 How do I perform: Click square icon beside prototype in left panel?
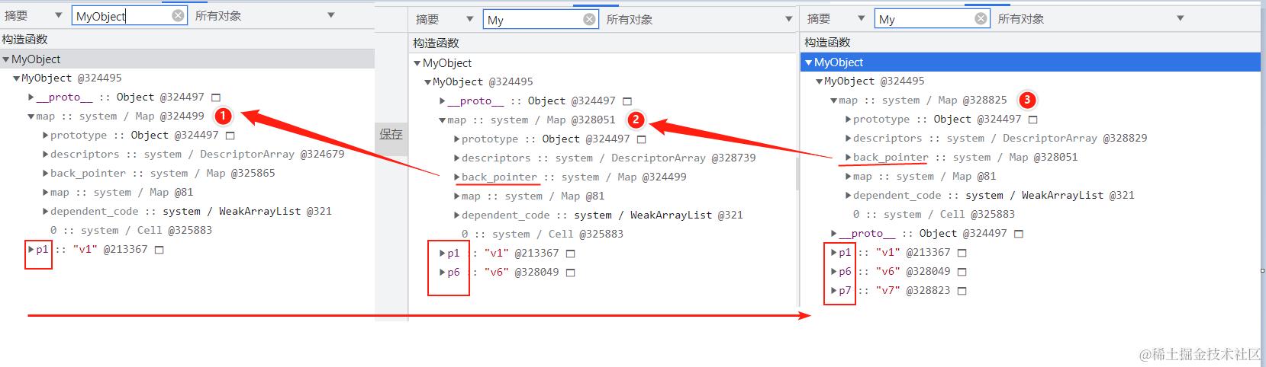point(230,136)
